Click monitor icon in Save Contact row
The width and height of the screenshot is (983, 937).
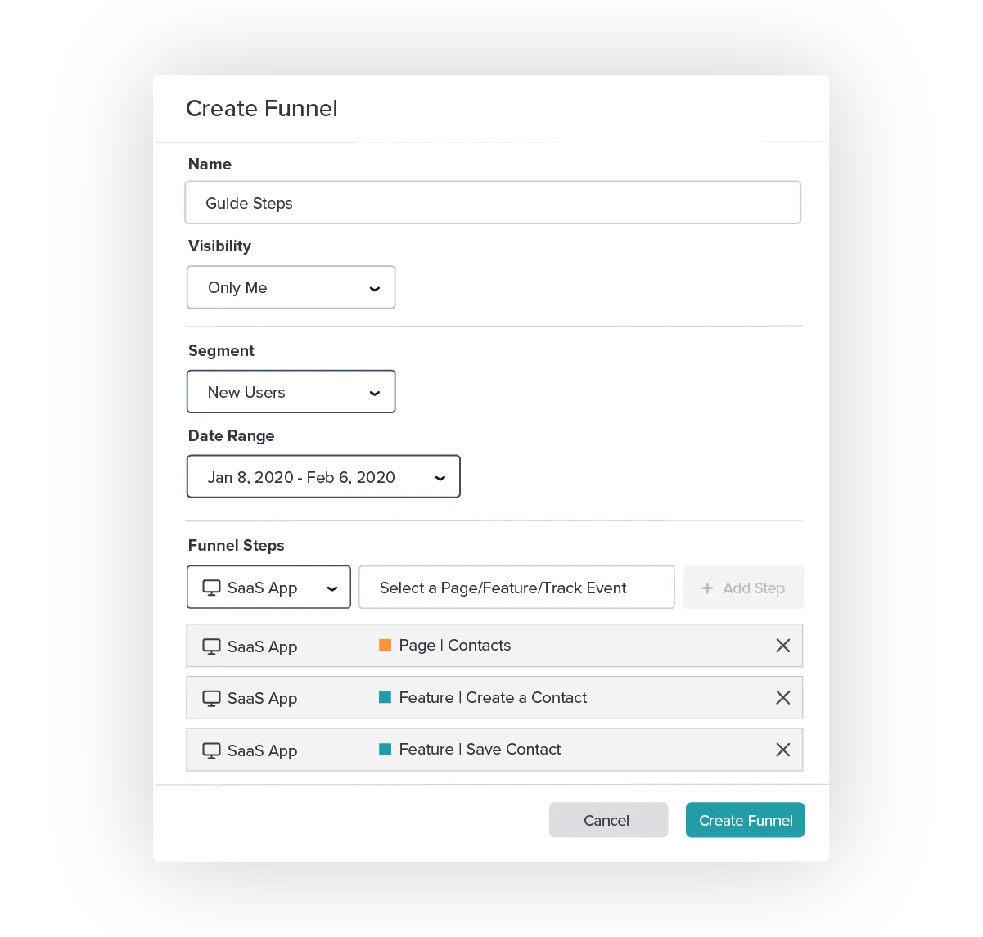click(211, 750)
